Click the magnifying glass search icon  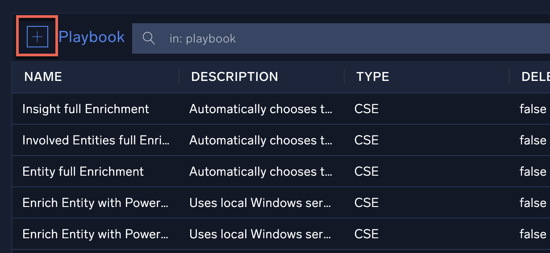(149, 38)
